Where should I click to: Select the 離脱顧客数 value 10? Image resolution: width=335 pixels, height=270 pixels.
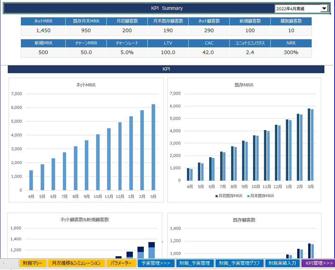click(x=291, y=30)
